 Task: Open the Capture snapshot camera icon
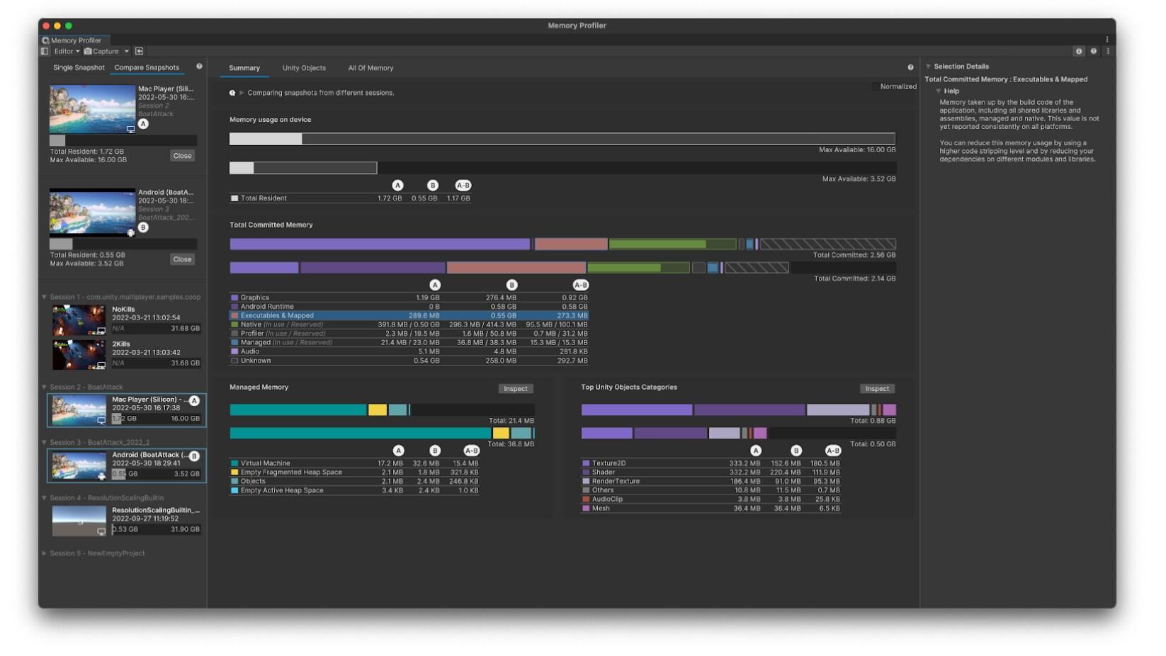[88, 51]
